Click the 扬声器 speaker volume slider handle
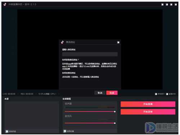The image size is (180, 135). 115,112
